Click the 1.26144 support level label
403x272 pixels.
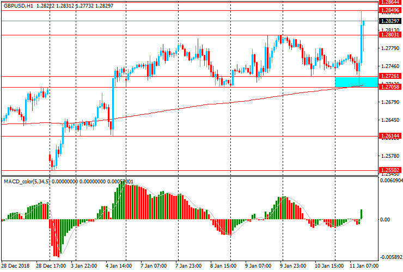391,136
